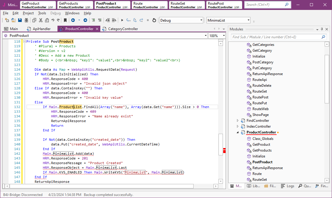The width and height of the screenshot is (332, 198).
Task: Collapse the ProductController module tree node
Action: tap(238, 133)
